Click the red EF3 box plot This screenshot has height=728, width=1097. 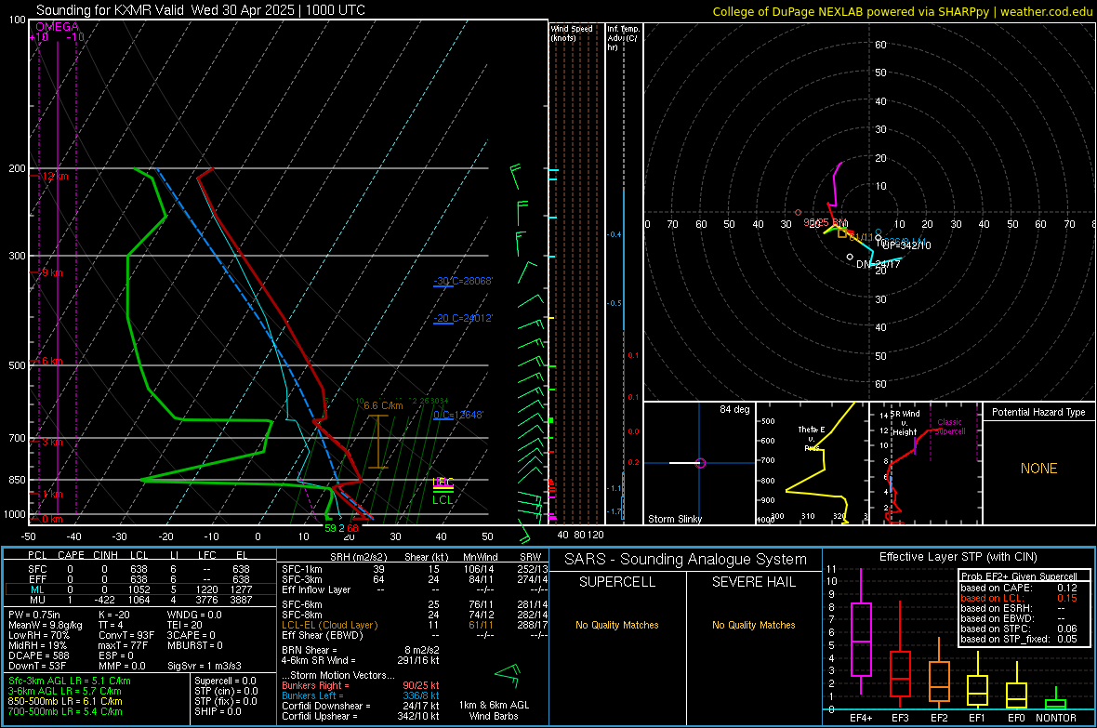pos(900,654)
